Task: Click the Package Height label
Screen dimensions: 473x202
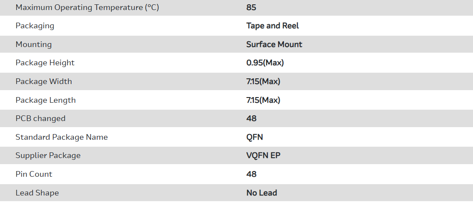Action: point(45,63)
